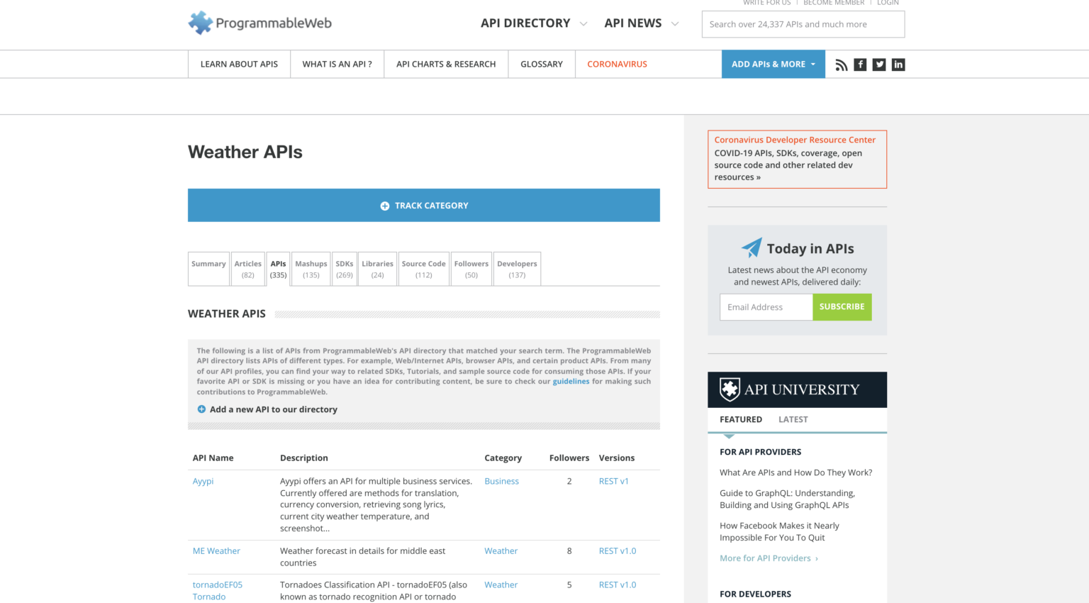1089x603 pixels.
Task: Click the Email Address input field
Action: point(766,306)
